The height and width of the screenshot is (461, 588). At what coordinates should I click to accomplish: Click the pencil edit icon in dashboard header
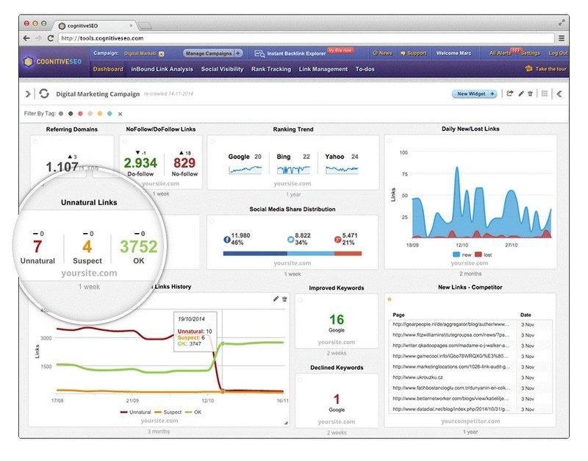click(x=521, y=94)
